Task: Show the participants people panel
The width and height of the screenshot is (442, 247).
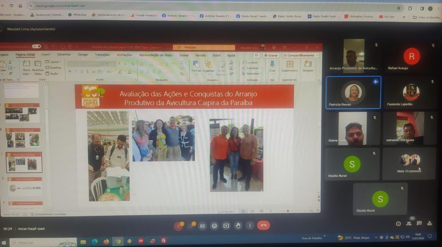Action: (409, 223)
